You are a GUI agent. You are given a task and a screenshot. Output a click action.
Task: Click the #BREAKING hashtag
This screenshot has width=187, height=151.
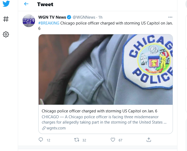(49, 23)
